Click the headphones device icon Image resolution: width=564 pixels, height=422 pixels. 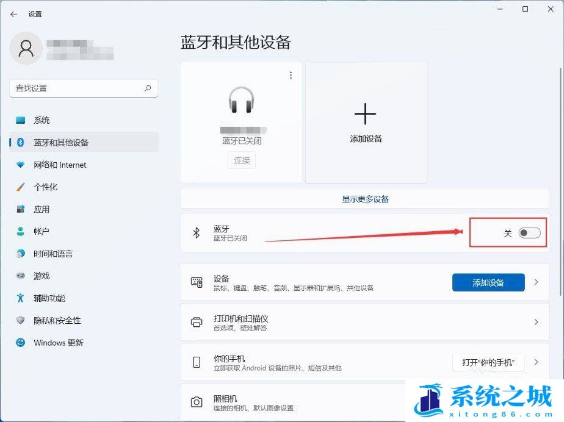pyautogui.click(x=241, y=100)
